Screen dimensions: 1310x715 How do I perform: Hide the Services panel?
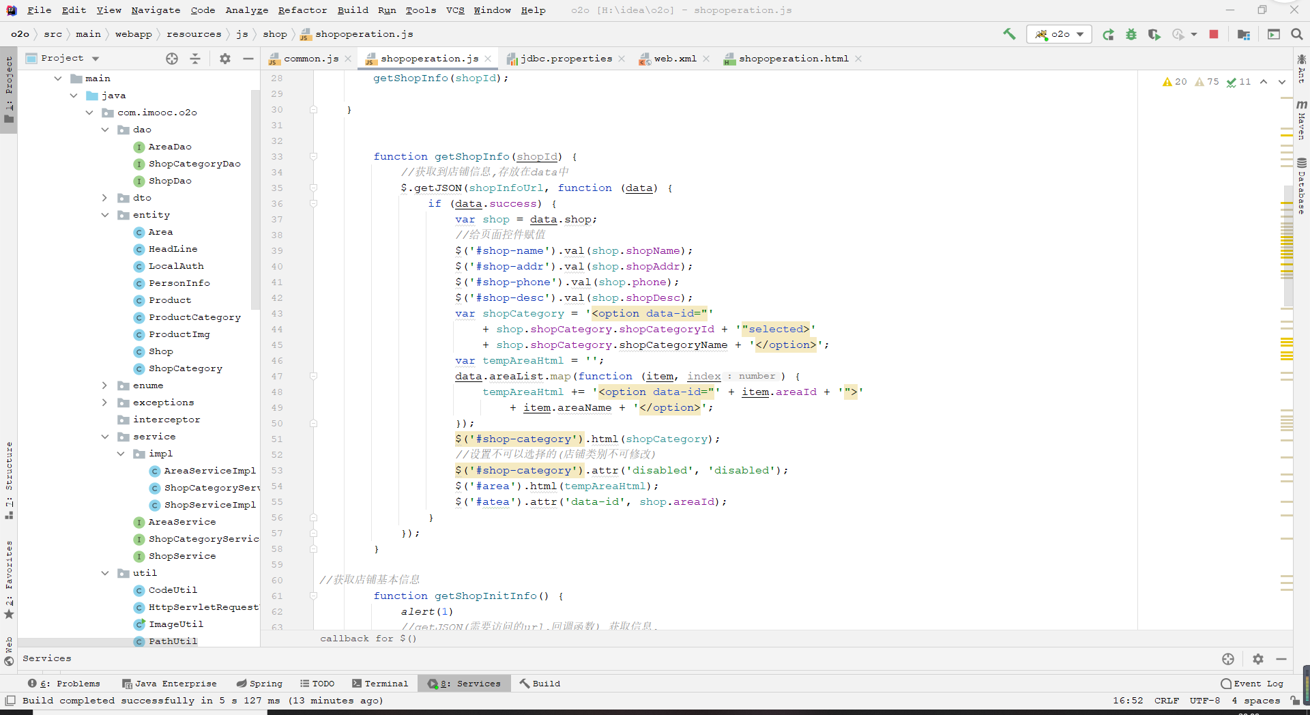tap(1281, 659)
